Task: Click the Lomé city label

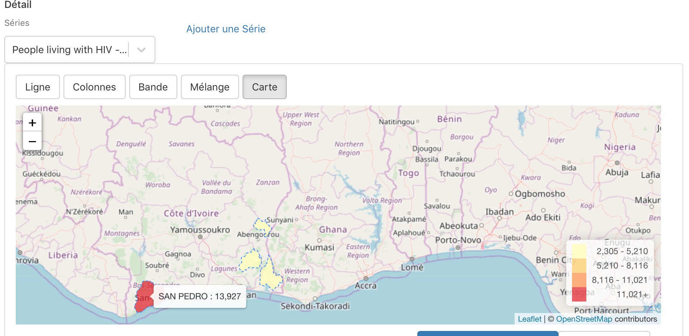Action: point(412,267)
